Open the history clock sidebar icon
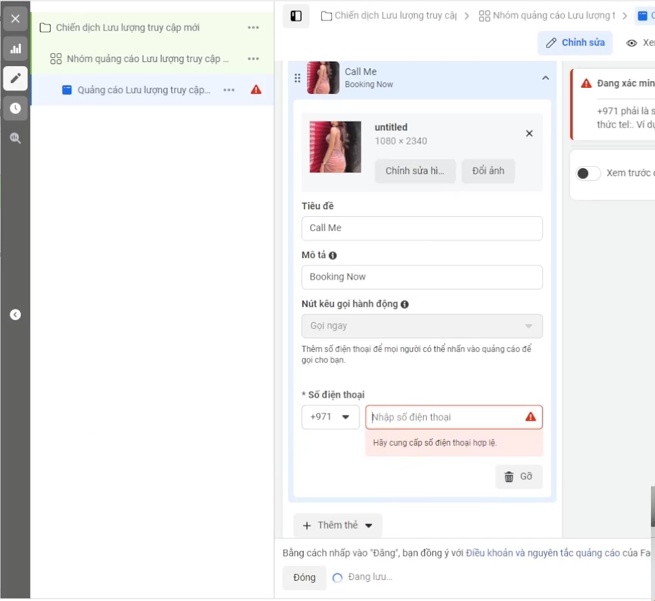The height and width of the screenshot is (601, 655). (16, 108)
